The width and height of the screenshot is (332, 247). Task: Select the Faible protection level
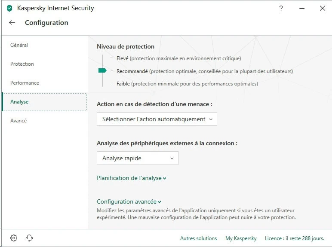click(x=123, y=84)
